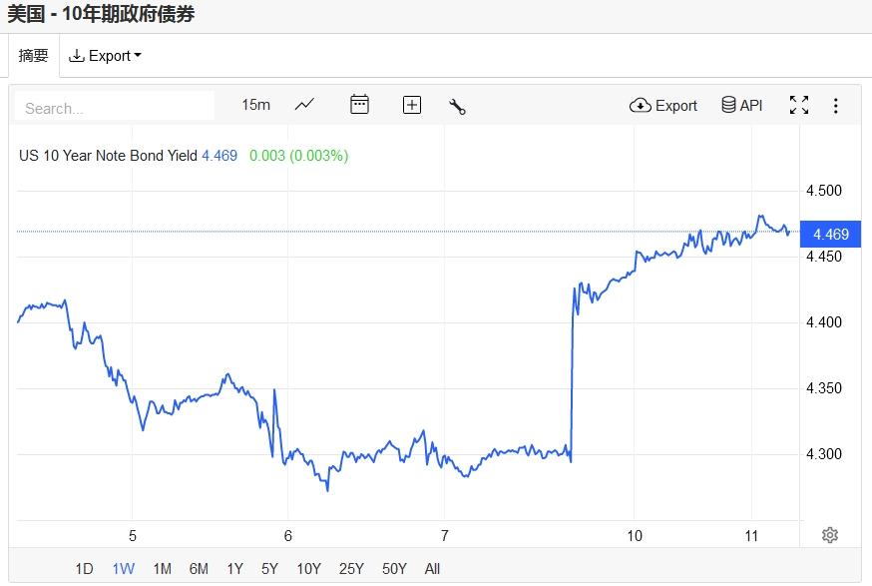Open the wrench chart tools icon
872x586 pixels.
click(457, 106)
